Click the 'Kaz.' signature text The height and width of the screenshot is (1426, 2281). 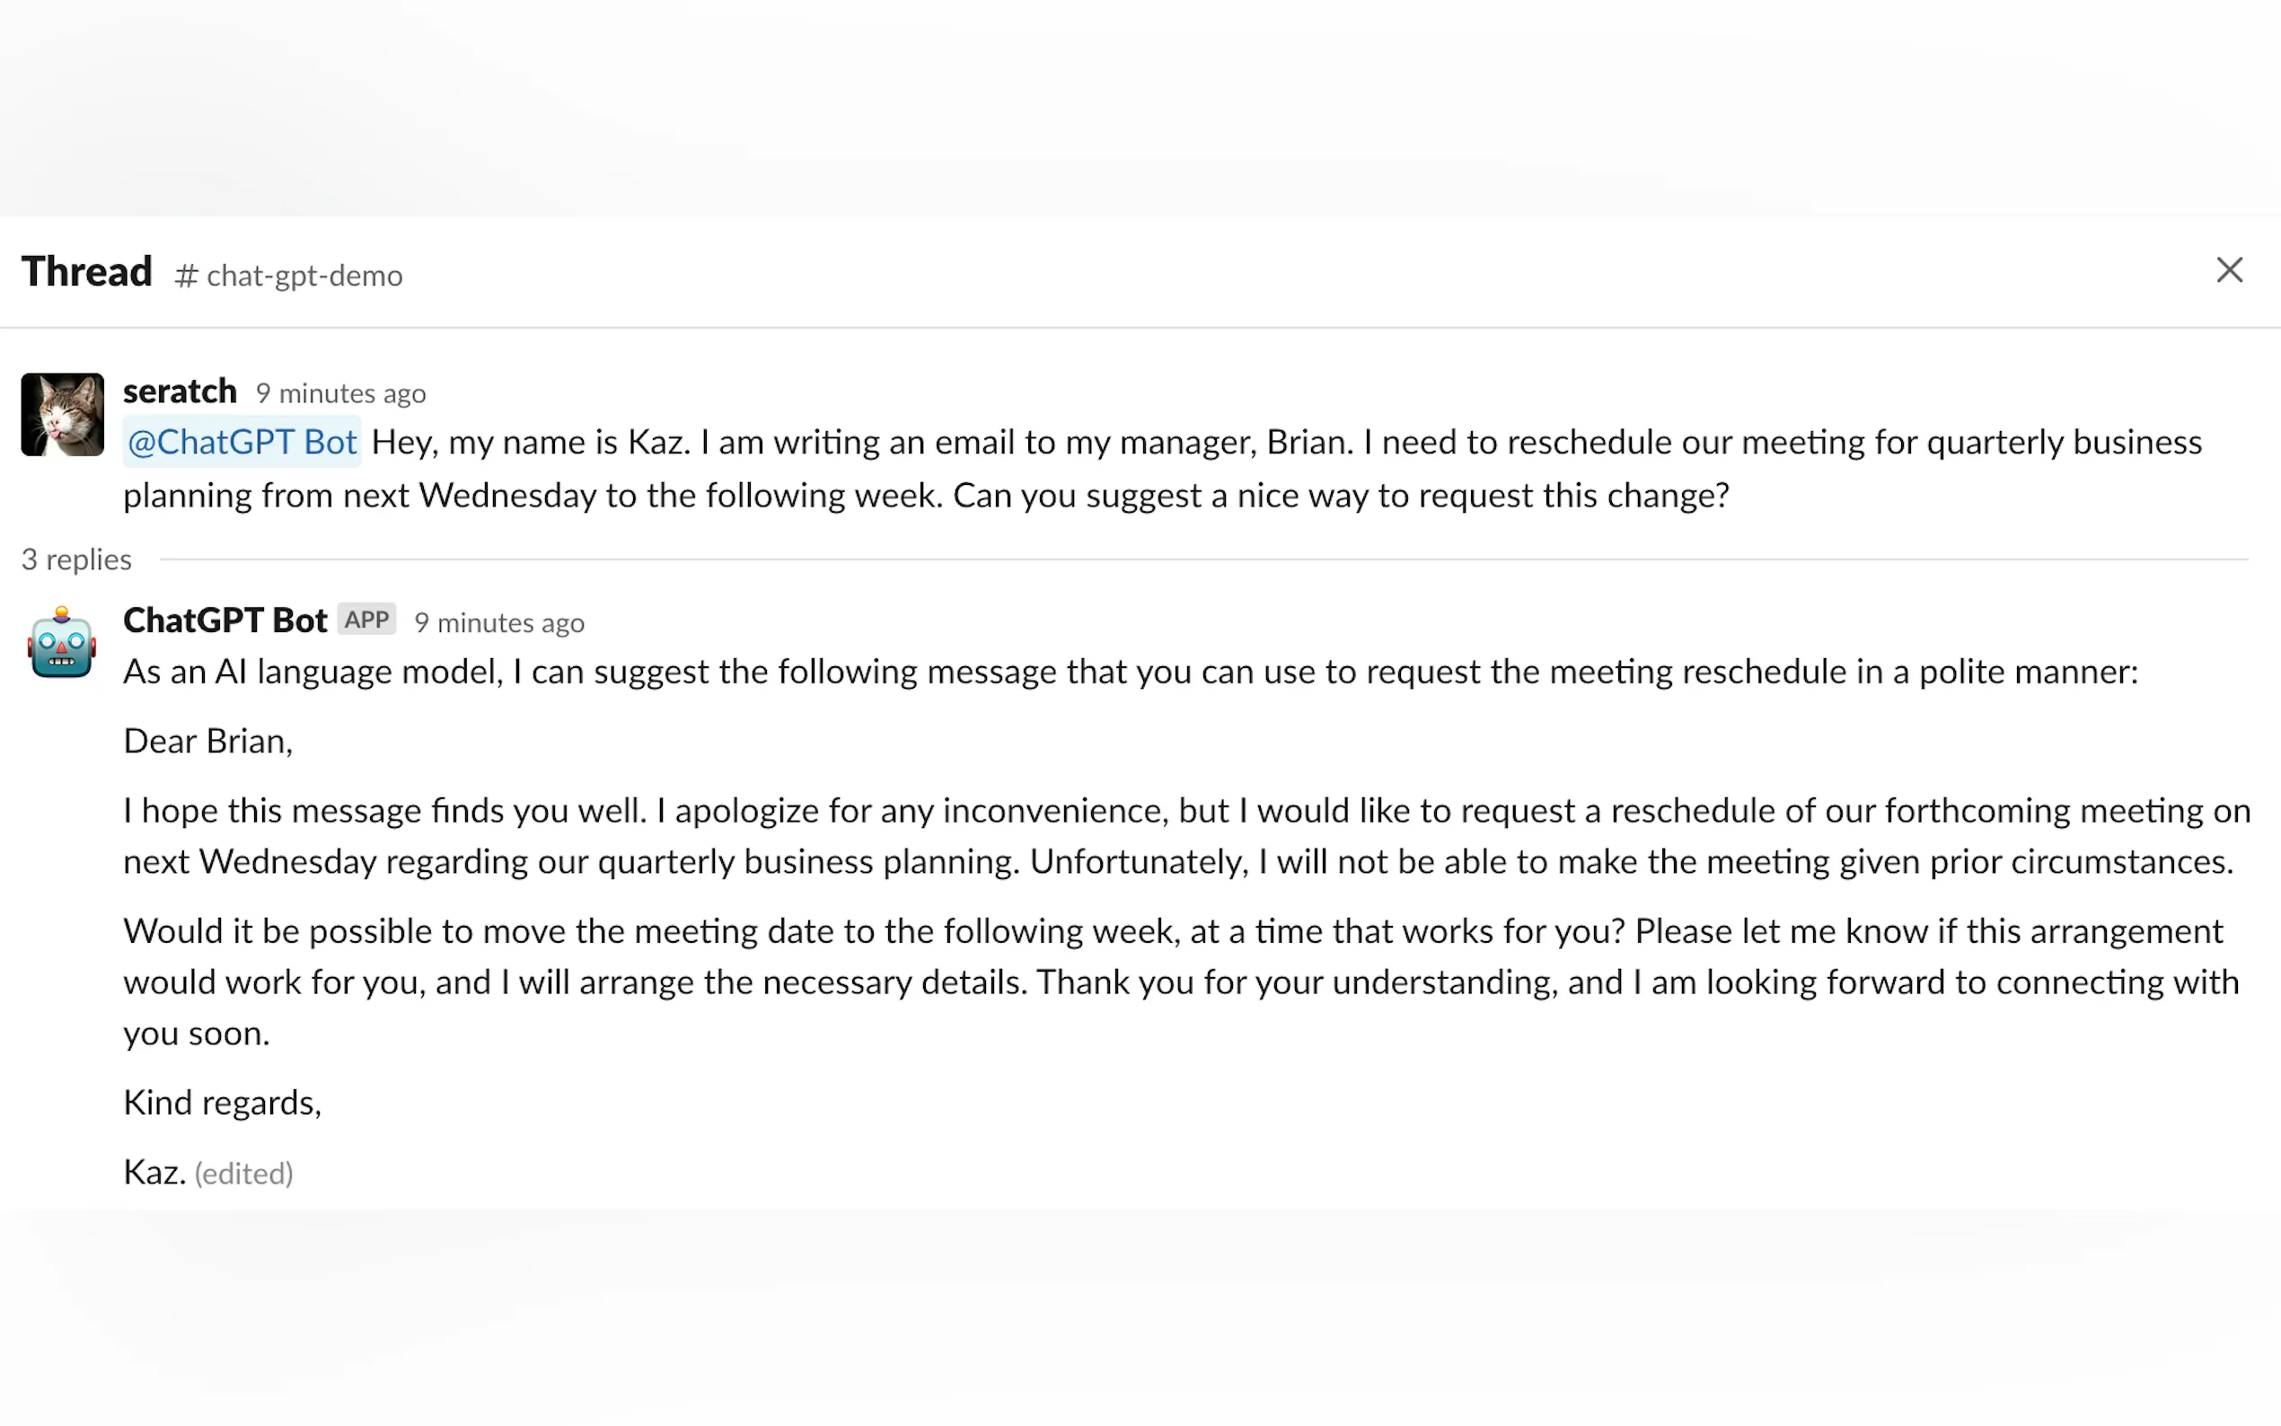click(154, 1172)
